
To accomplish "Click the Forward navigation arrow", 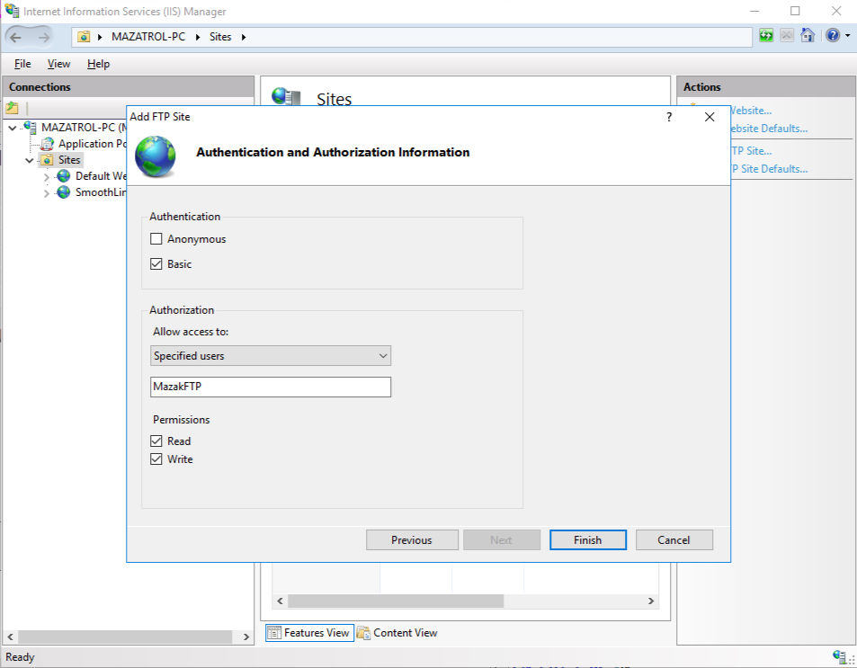I will pos(44,37).
